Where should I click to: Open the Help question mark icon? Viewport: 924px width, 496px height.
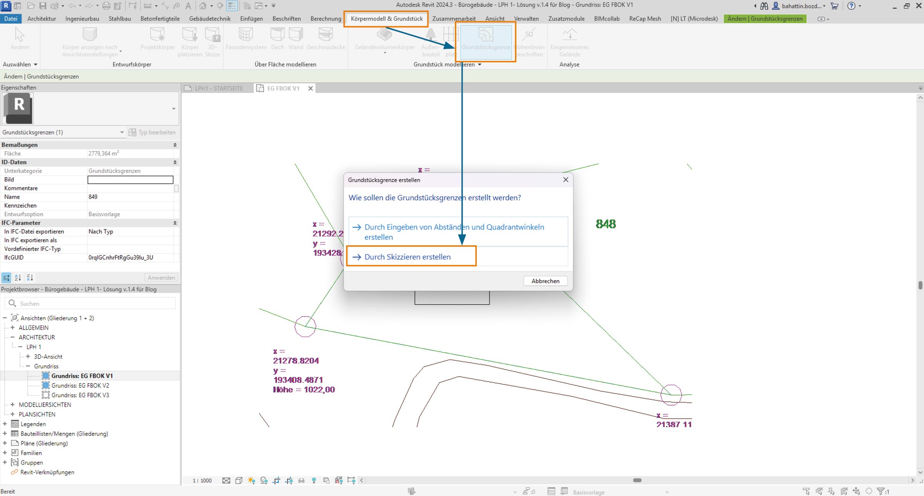[851, 6]
